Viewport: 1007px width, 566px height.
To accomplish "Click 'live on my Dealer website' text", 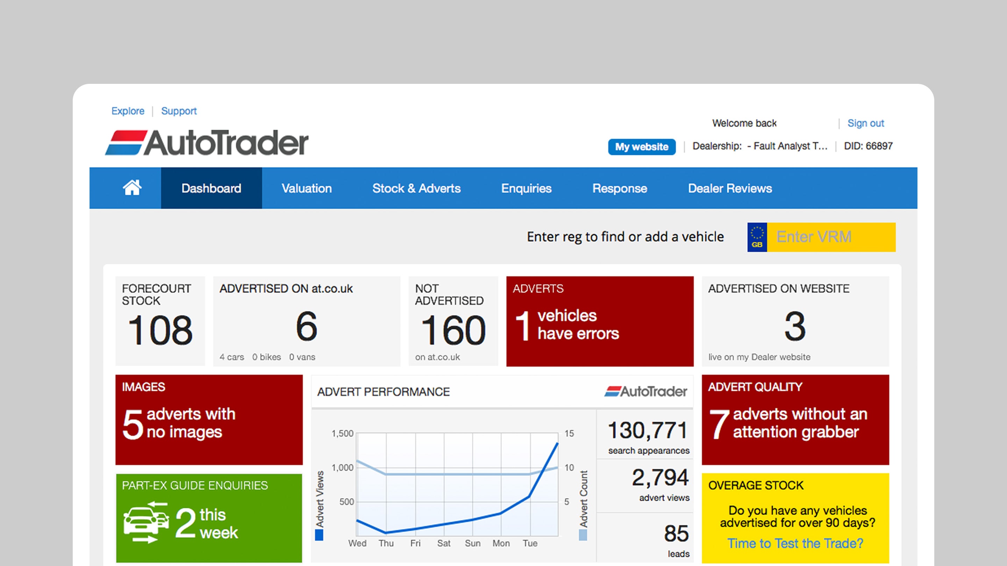I will tap(759, 357).
